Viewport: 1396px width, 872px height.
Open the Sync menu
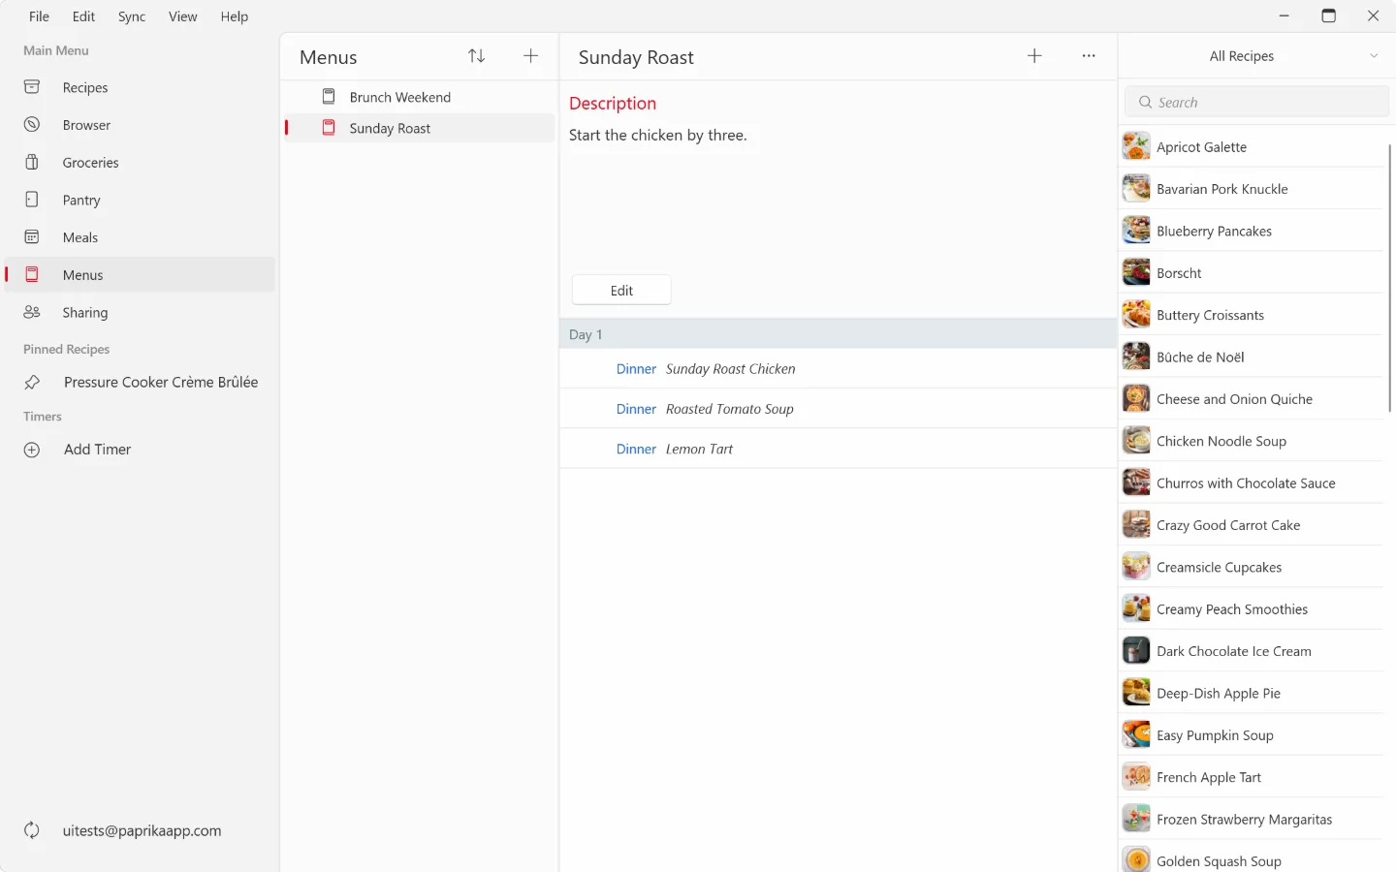(x=132, y=16)
